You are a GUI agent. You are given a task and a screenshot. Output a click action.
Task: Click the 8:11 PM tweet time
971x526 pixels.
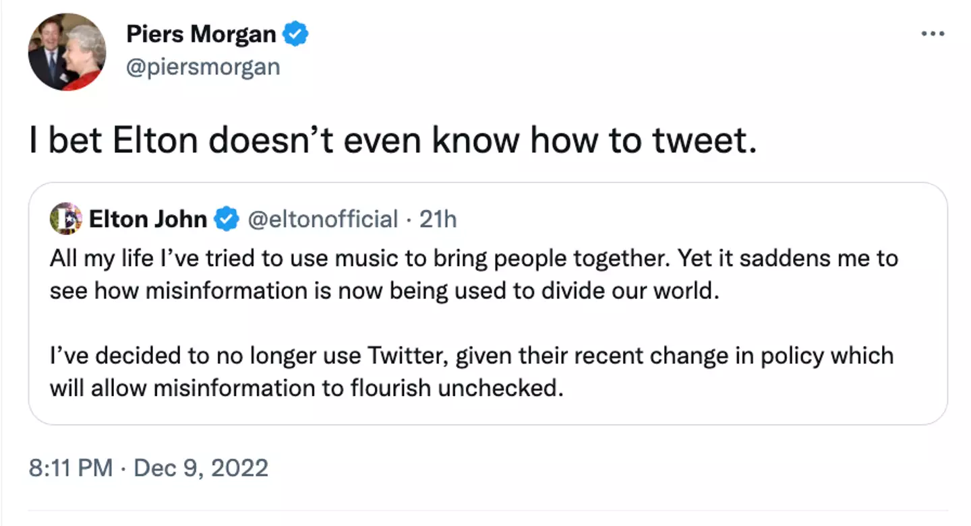[70, 467]
